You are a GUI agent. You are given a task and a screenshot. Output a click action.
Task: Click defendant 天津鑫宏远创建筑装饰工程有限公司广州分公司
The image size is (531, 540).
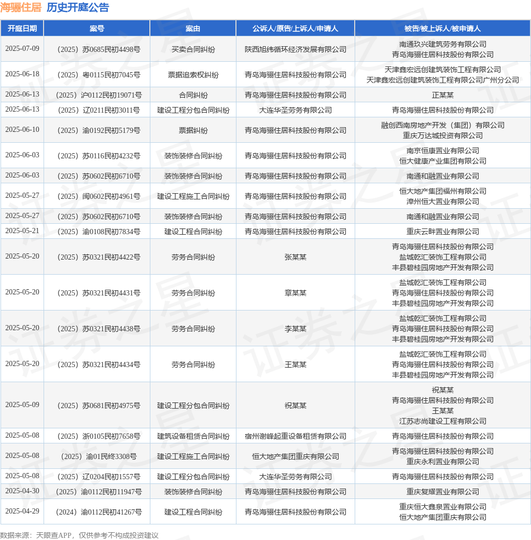pos(443,80)
